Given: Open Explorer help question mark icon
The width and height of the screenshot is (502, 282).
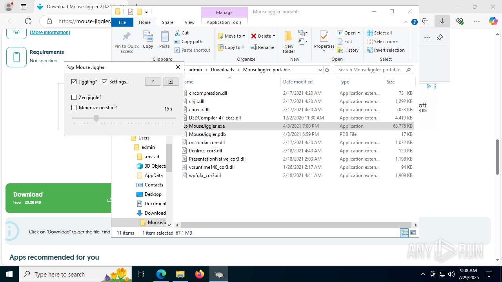Looking at the screenshot, I should pos(414,22).
